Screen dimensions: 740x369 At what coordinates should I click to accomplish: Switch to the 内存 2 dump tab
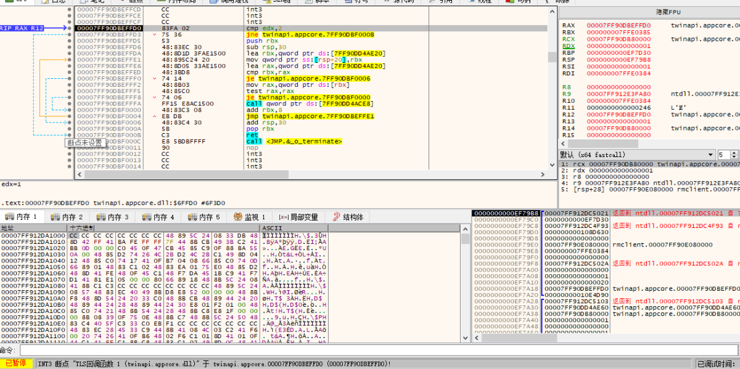point(68,217)
